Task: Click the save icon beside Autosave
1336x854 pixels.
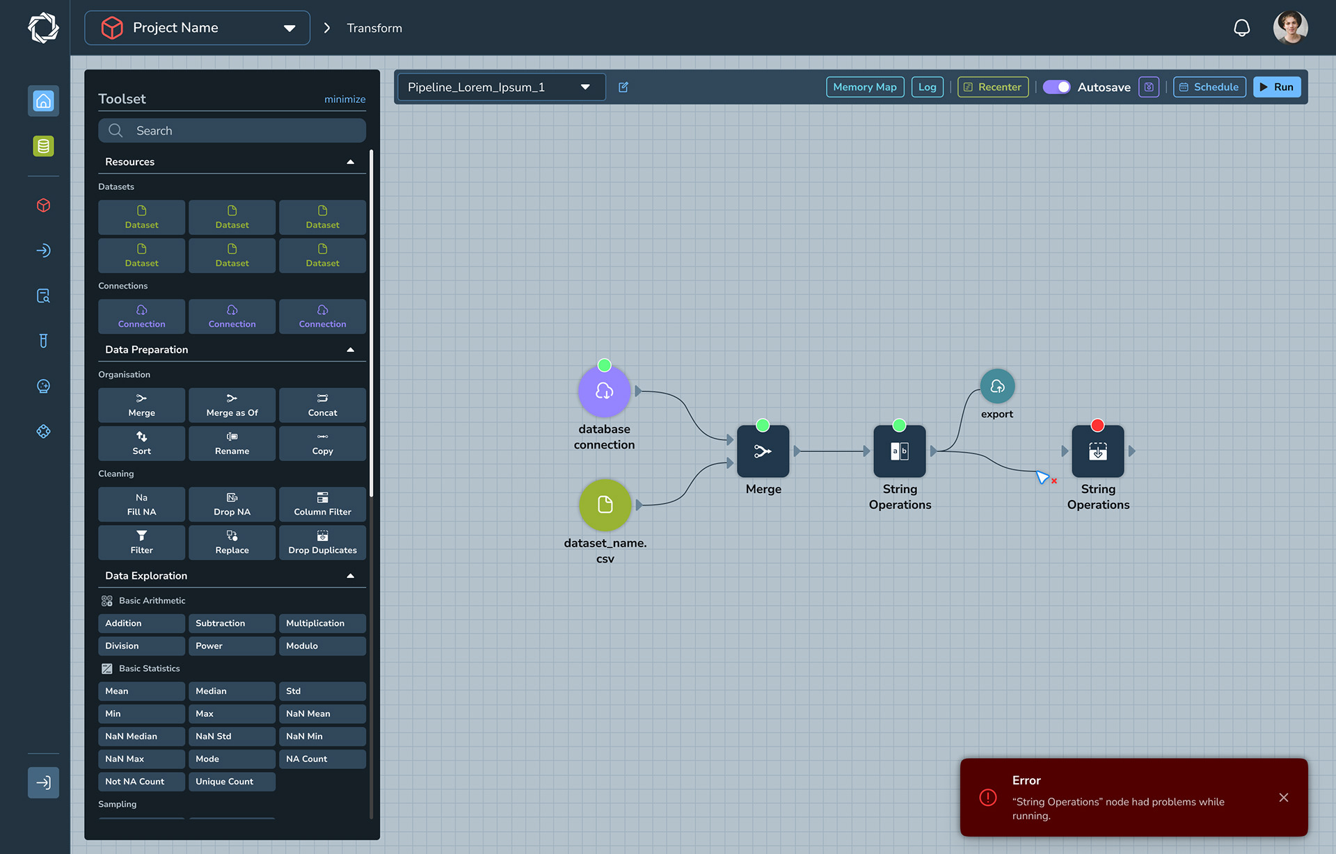Action: click(x=1149, y=87)
